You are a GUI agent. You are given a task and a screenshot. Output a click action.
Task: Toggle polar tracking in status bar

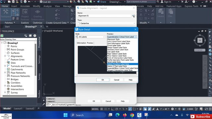click(x=117, y=109)
